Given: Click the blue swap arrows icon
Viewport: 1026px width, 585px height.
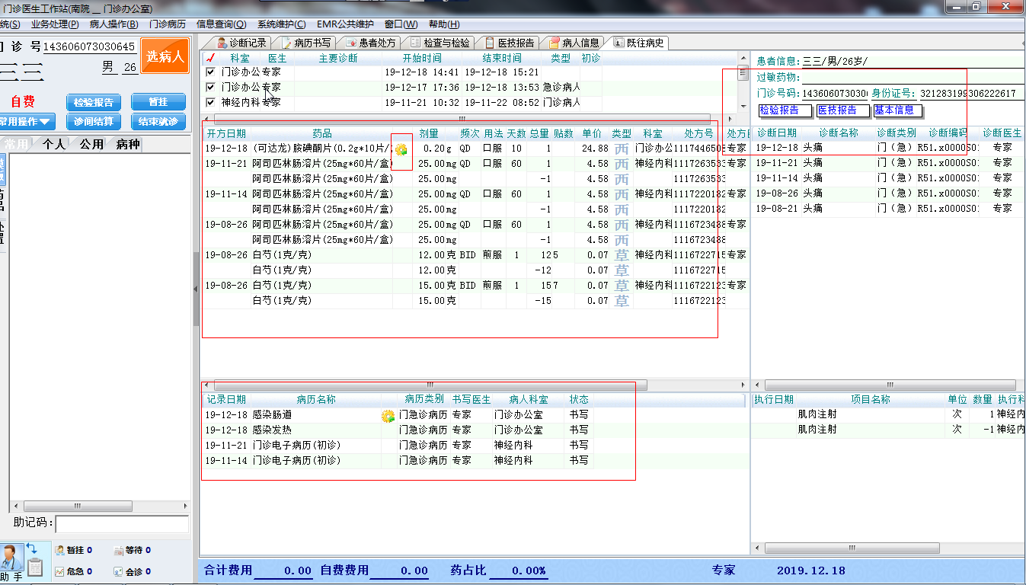Looking at the screenshot, I should click(x=32, y=548).
